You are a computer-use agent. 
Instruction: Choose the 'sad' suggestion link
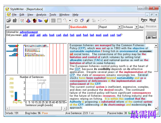(113, 35)
